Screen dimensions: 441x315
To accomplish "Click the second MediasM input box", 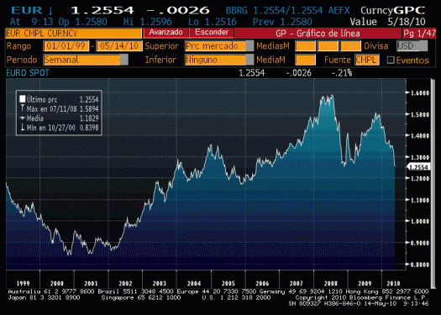I will point(328,46).
